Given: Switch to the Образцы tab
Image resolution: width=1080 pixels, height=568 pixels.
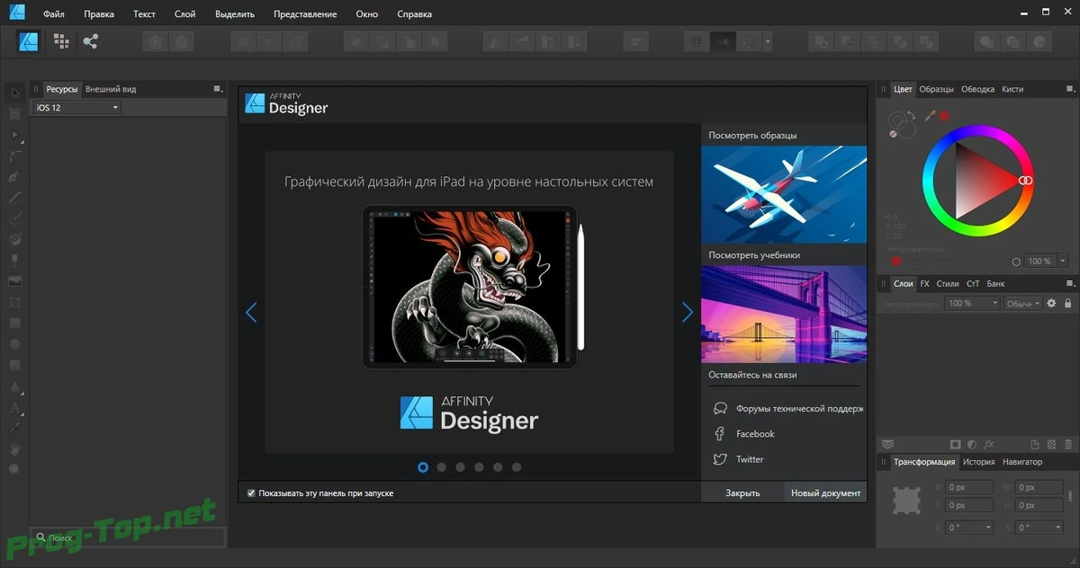Looking at the screenshot, I should [936, 89].
